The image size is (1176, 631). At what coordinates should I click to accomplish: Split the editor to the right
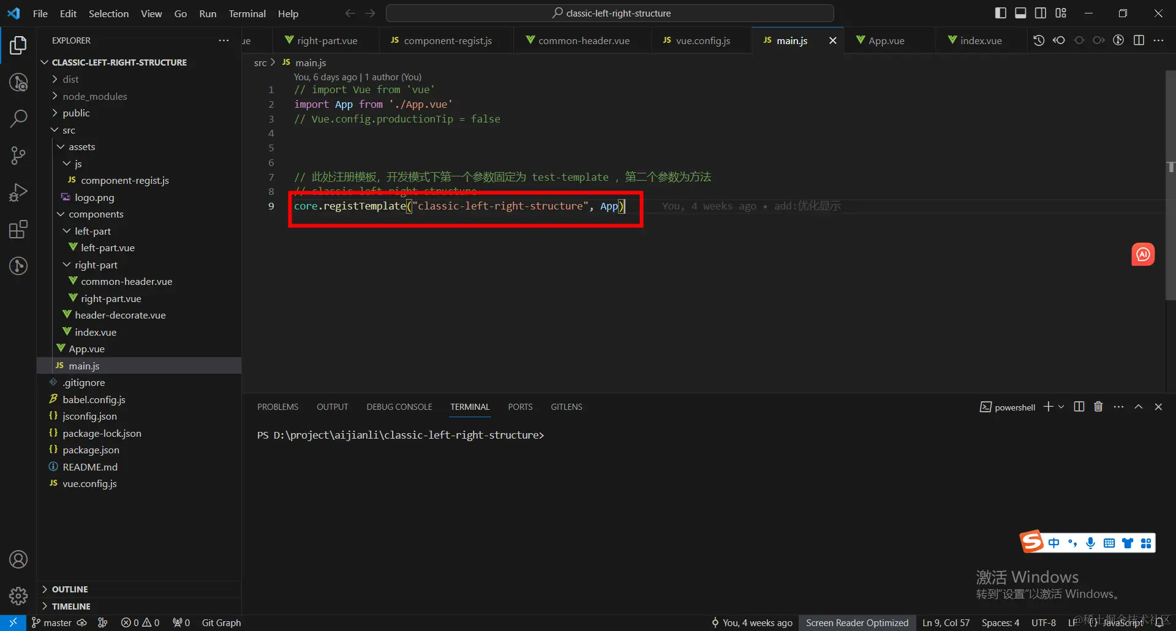(x=1139, y=40)
